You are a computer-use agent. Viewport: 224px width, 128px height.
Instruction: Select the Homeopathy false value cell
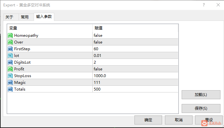point(135,36)
